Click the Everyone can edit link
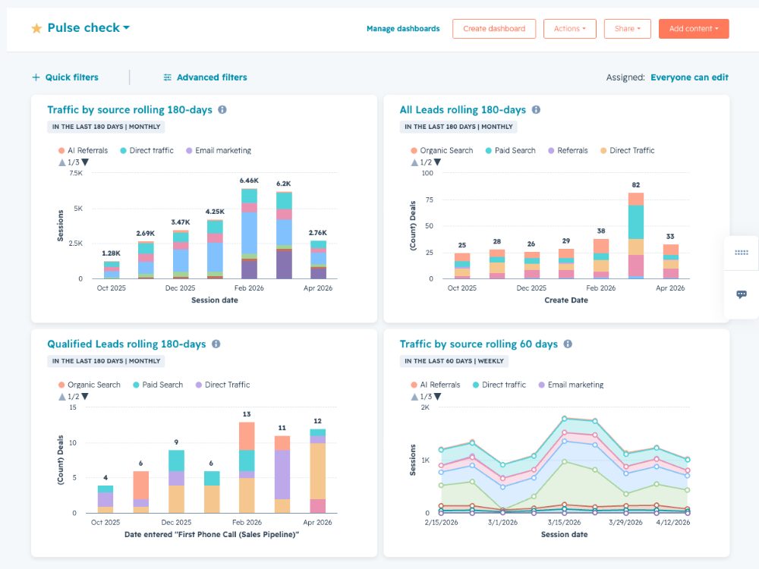Viewport: 759px width, 569px height. coord(689,77)
